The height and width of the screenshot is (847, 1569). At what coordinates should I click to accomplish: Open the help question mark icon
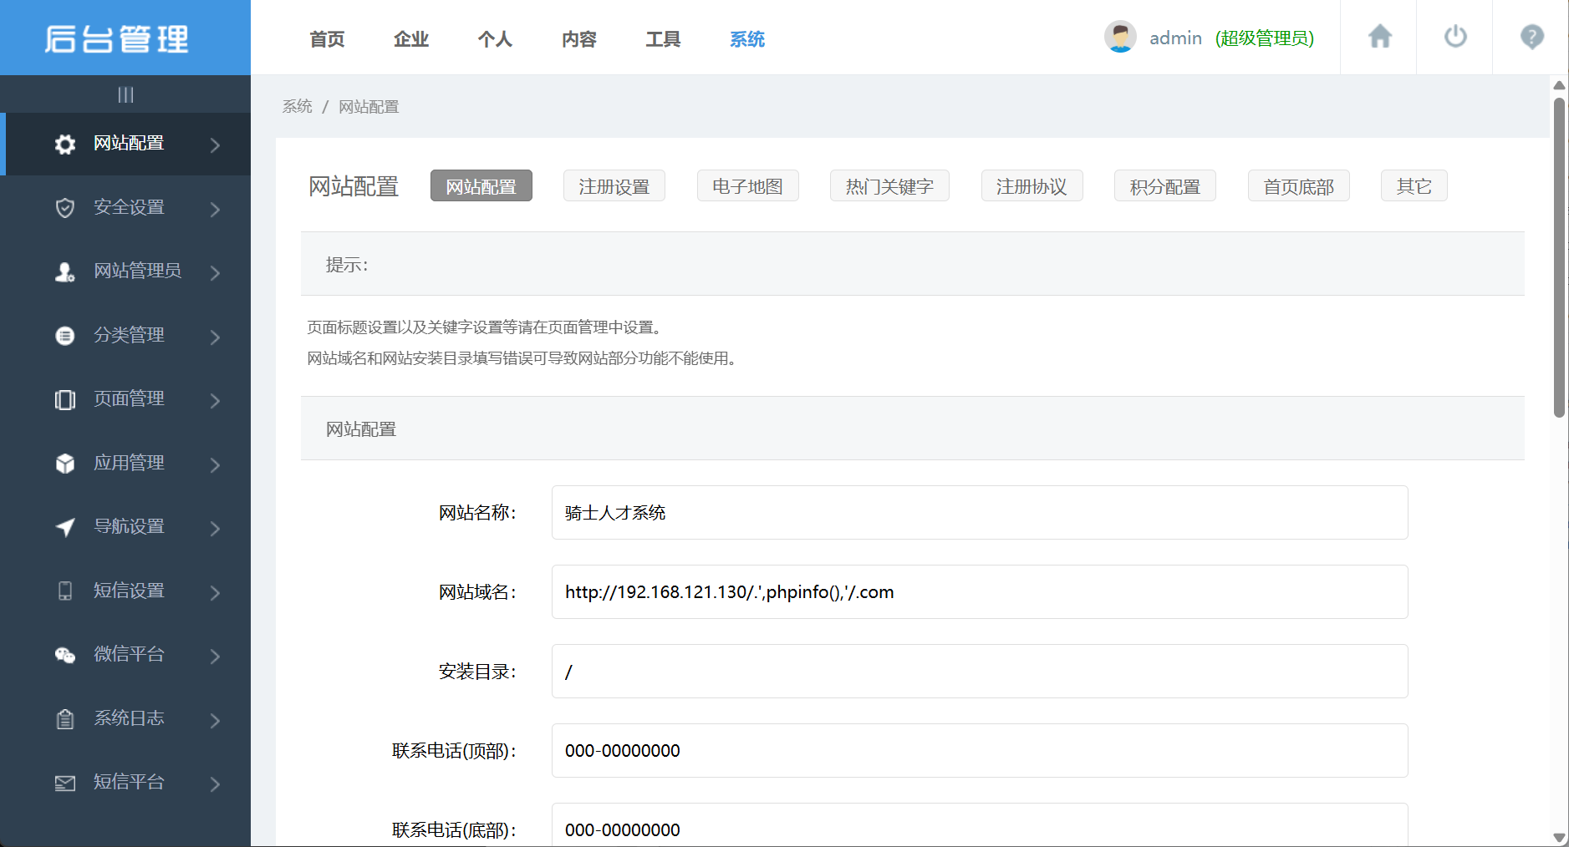click(x=1531, y=37)
